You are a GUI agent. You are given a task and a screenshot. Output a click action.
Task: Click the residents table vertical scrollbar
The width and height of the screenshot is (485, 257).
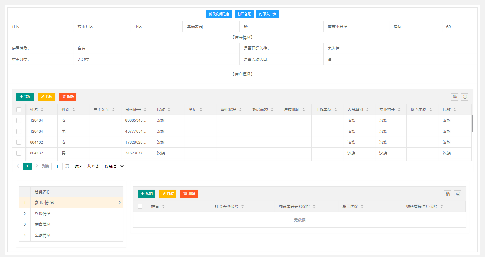point(472,124)
